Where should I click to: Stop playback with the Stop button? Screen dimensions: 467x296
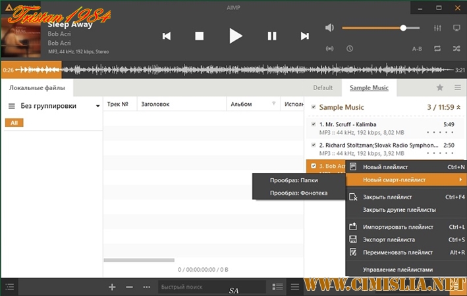[200, 36]
